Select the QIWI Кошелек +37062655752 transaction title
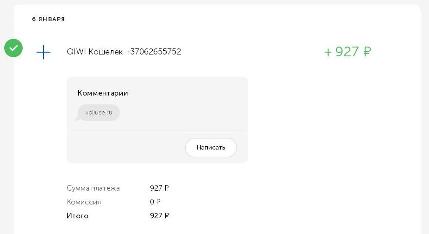 click(124, 52)
